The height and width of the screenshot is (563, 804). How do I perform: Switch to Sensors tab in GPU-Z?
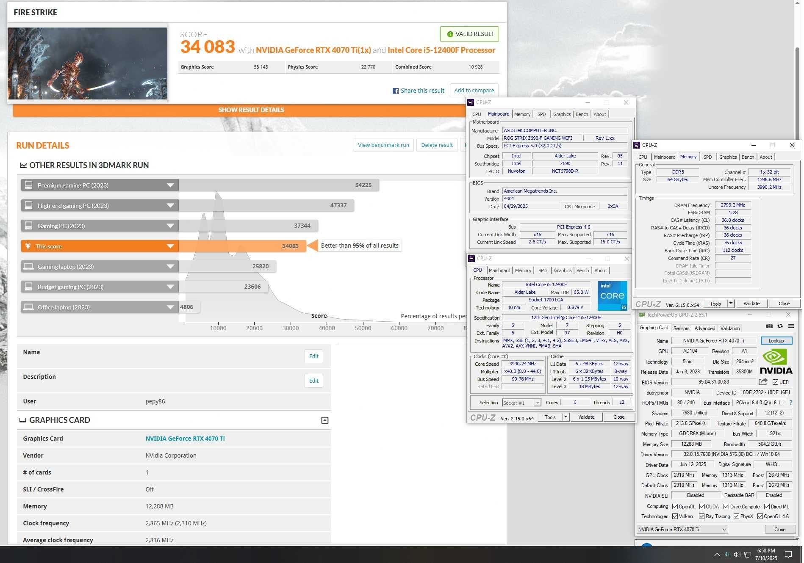[681, 328]
